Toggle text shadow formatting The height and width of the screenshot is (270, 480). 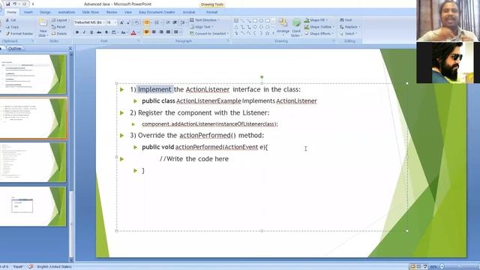(106, 32)
